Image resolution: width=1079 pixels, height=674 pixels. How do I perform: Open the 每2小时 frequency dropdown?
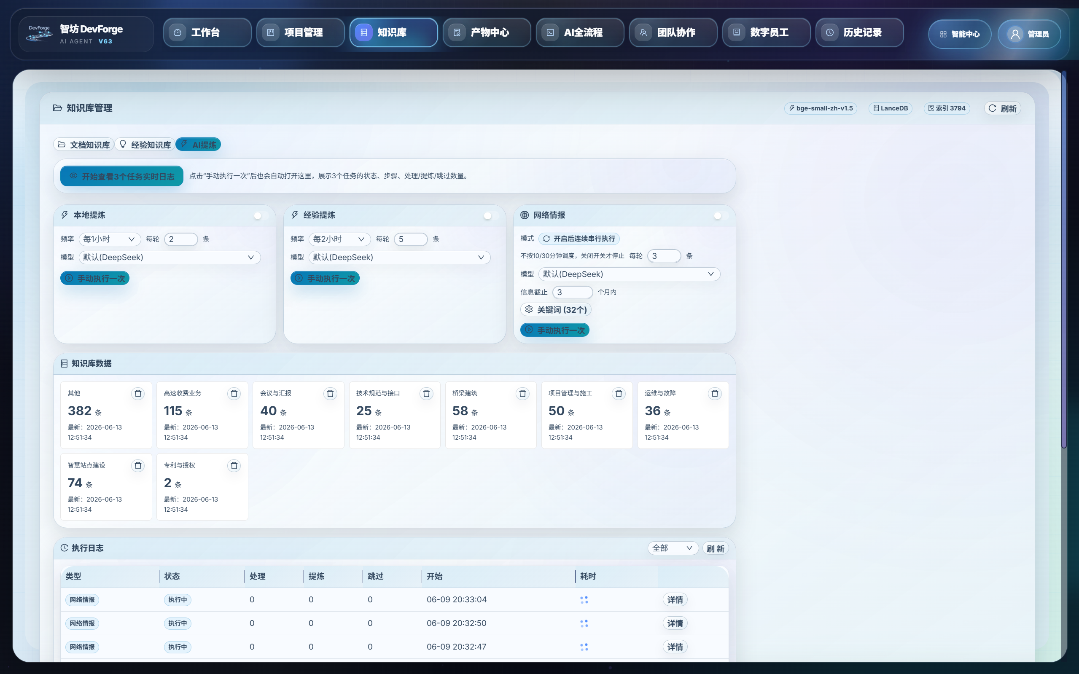tap(340, 239)
